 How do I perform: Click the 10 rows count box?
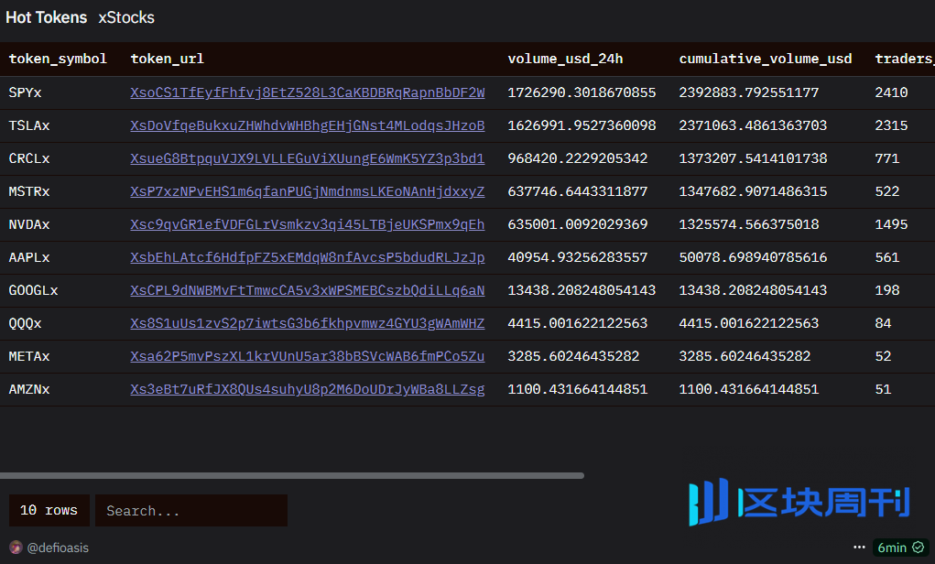tap(49, 510)
